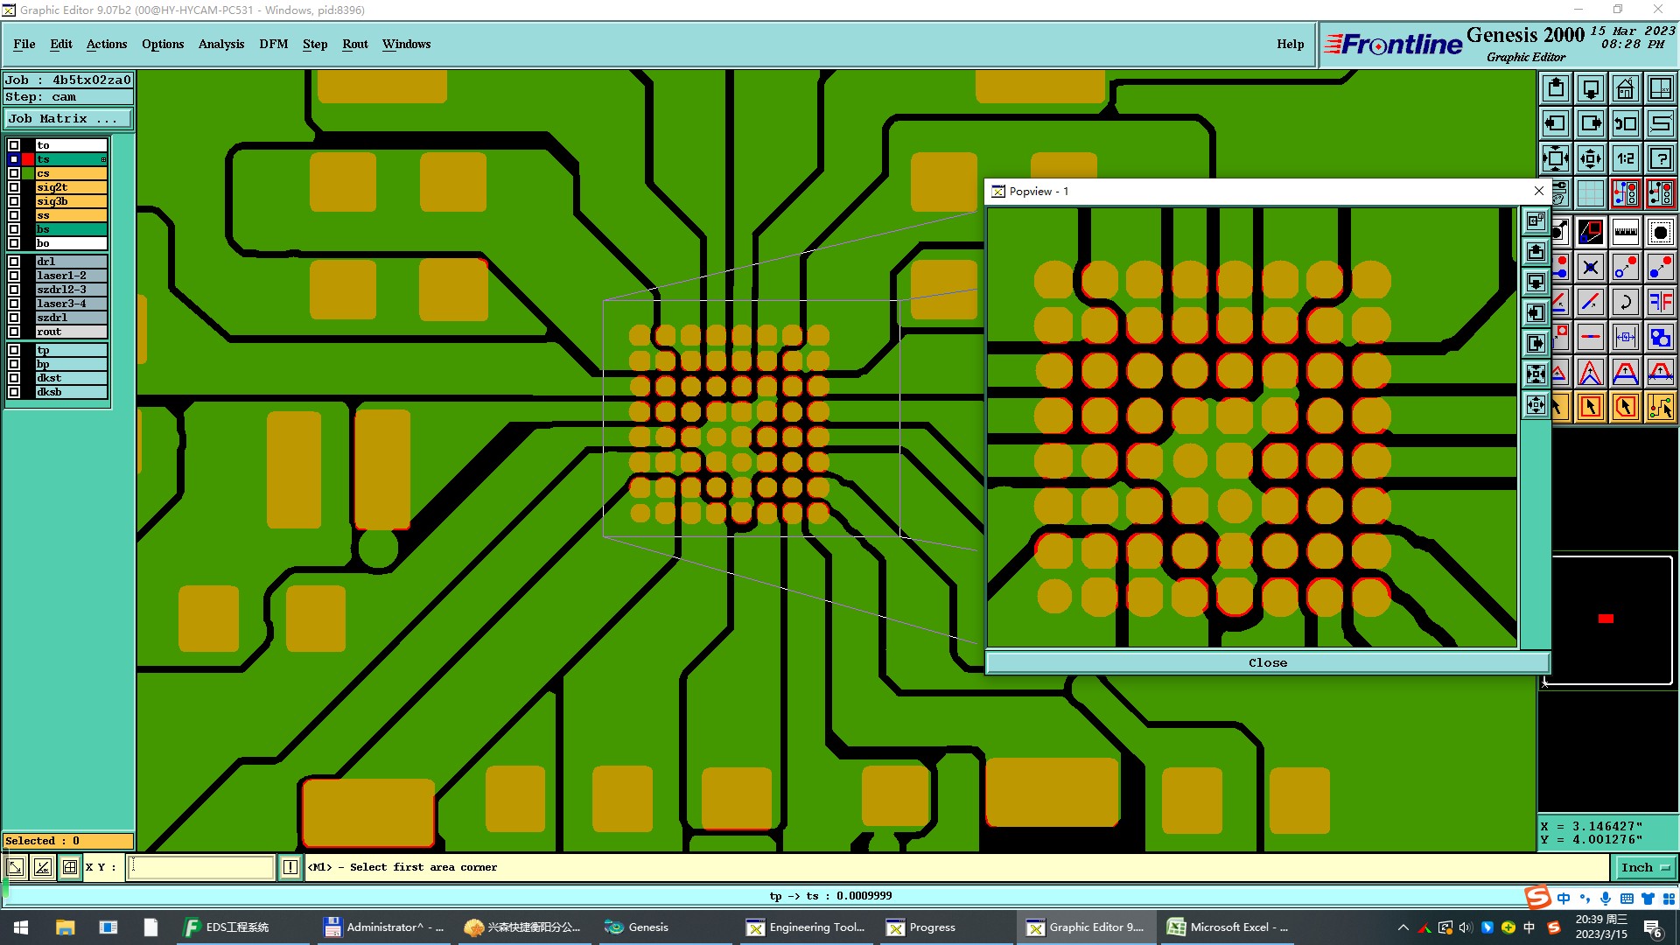The height and width of the screenshot is (945, 1680).
Task: Select the rotate feature tool icon
Action: (x=1625, y=302)
